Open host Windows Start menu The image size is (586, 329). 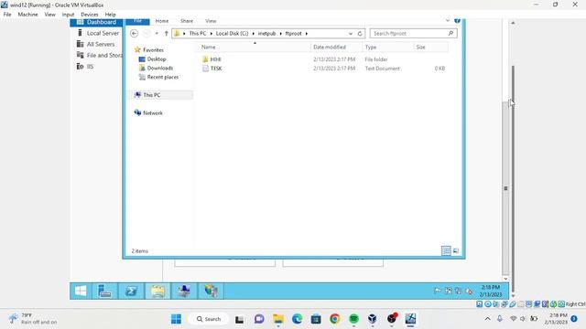[176, 319]
